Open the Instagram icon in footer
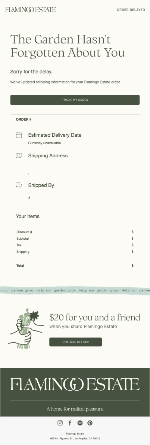Screen dimensions: 150x445 [x=60, y=423]
